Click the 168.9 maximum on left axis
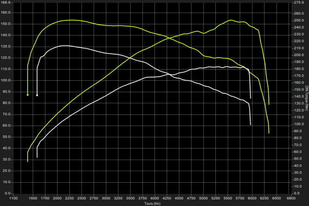309x206 pixels. coord(6,2)
